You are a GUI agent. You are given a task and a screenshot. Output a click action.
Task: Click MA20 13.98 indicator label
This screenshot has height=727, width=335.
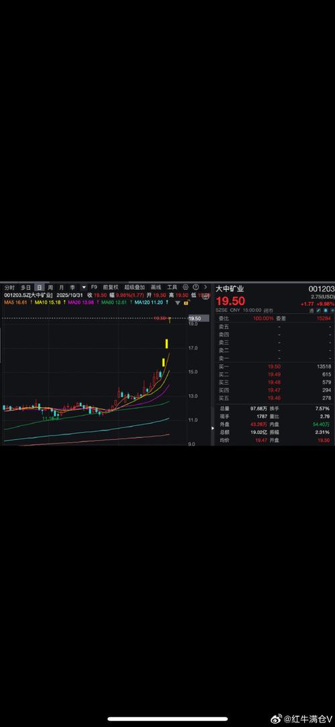click(80, 302)
